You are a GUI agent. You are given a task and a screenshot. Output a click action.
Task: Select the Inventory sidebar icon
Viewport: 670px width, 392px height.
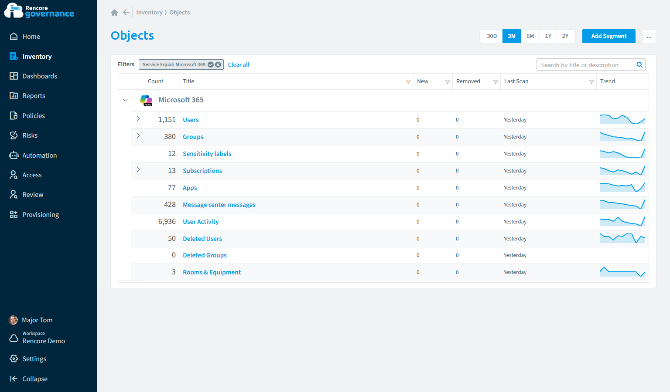click(x=14, y=56)
